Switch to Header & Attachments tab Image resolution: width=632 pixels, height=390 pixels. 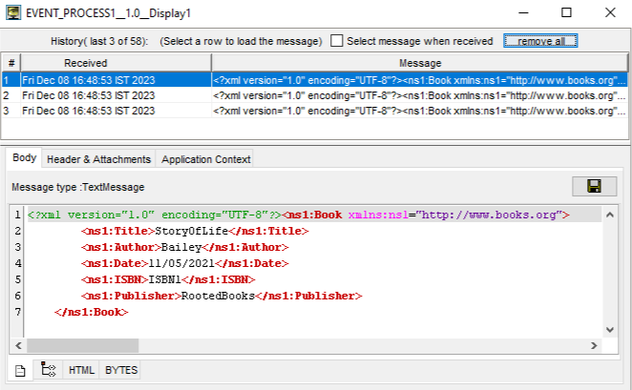point(98,159)
